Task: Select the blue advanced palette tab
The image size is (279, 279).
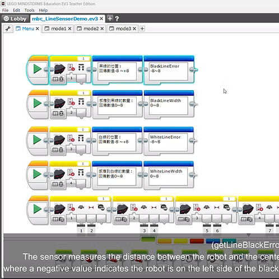Action: coord(213,241)
